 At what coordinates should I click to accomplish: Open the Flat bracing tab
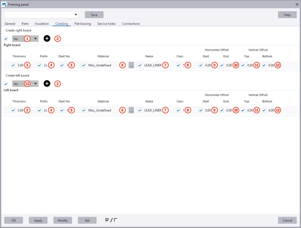pos(82,24)
